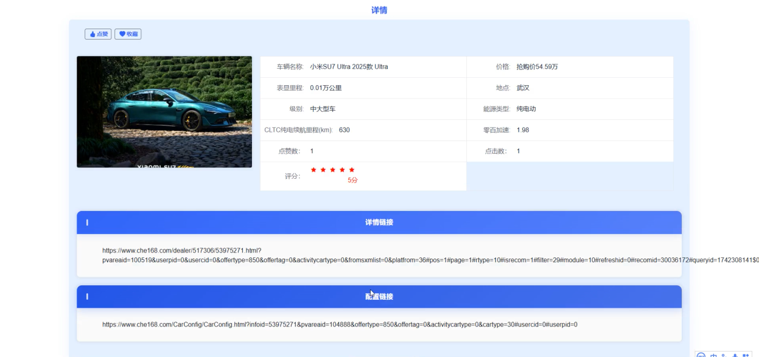
Task: Click the crosshair icon in the IME toolbar
Action: point(701,355)
